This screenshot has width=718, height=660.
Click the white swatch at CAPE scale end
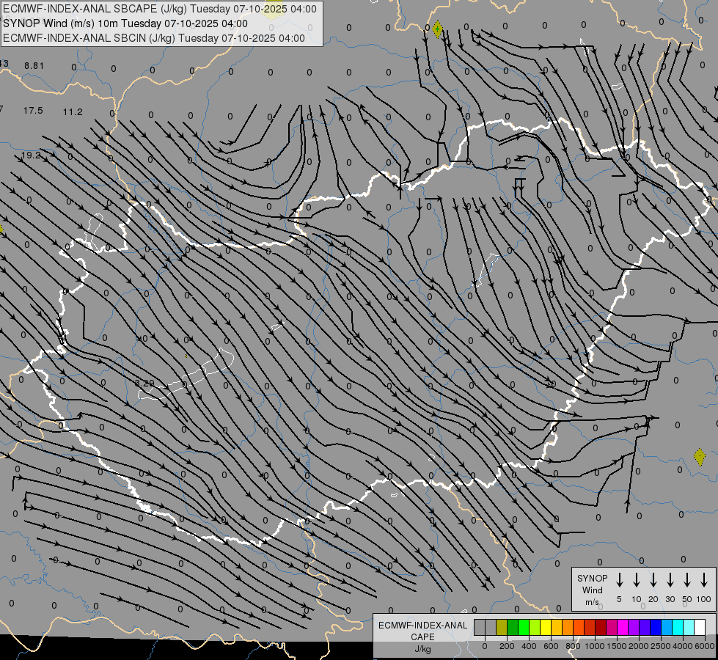pos(700,628)
